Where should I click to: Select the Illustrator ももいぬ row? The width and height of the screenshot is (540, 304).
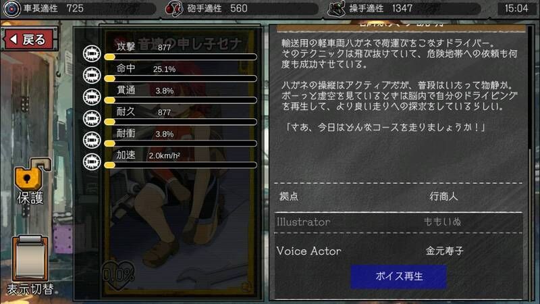[x=398, y=222]
